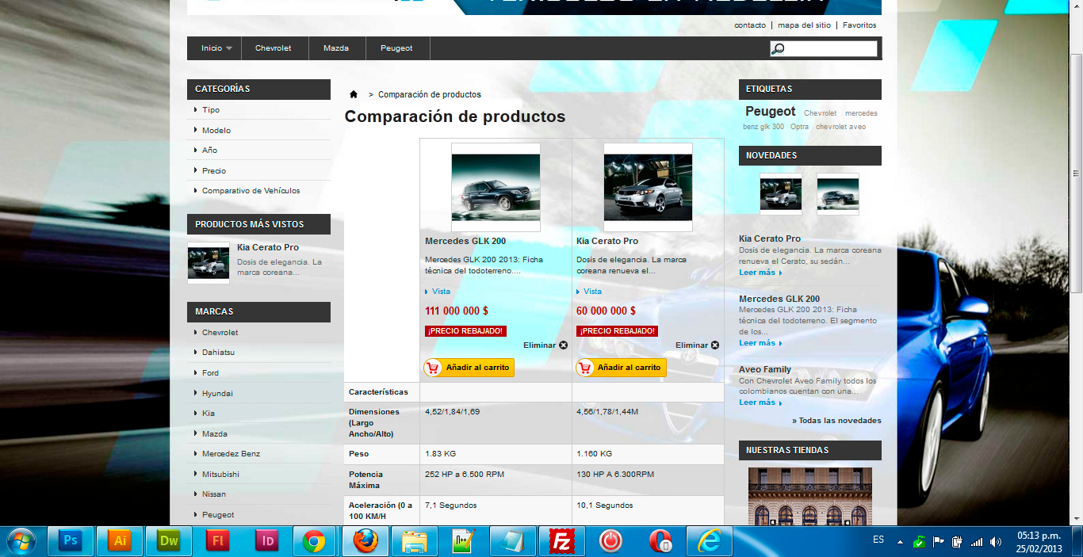1083x557 pixels.
Task: Click the contacto link
Action: pyautogui.click(x=750, y=25)
